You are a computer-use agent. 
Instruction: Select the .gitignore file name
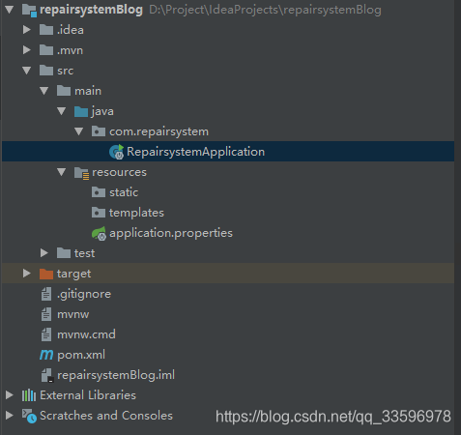point(84,294)
